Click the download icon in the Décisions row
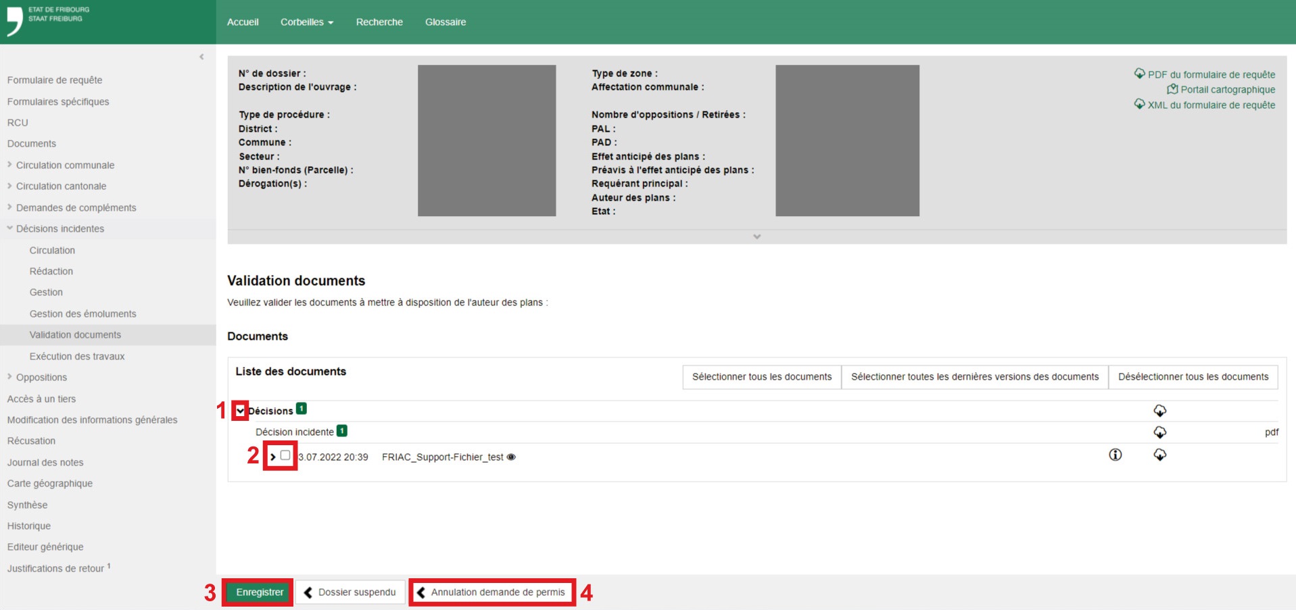Viewport: 1296px width, 610px height. coord(1159,411)
